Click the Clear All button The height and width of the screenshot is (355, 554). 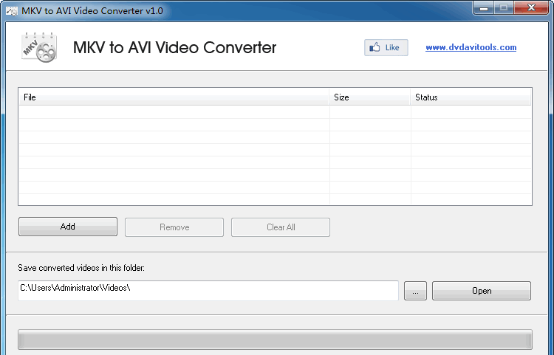tap(281, 227)
